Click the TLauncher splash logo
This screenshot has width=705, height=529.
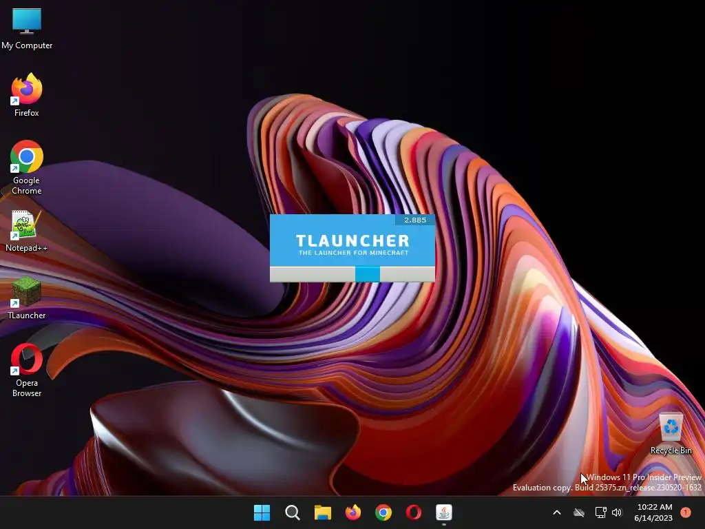(353, 245)
